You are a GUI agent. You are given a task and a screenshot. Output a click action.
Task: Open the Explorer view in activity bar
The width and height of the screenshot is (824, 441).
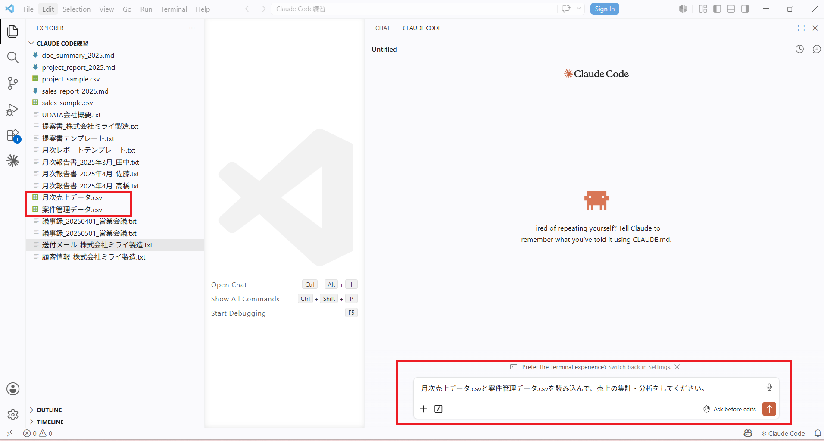13,31
